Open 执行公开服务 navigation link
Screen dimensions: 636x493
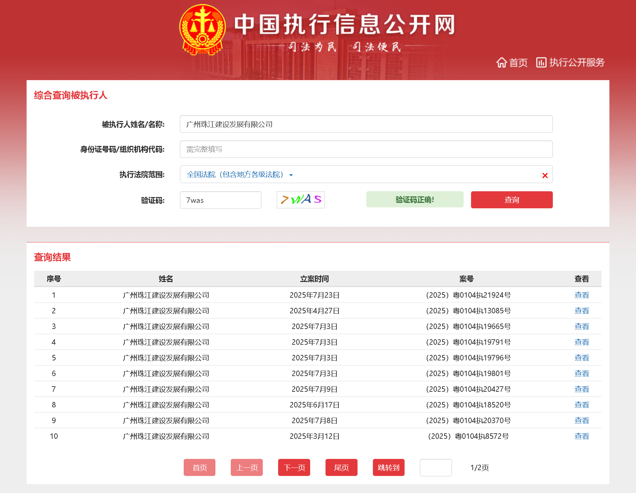(577, 62)
